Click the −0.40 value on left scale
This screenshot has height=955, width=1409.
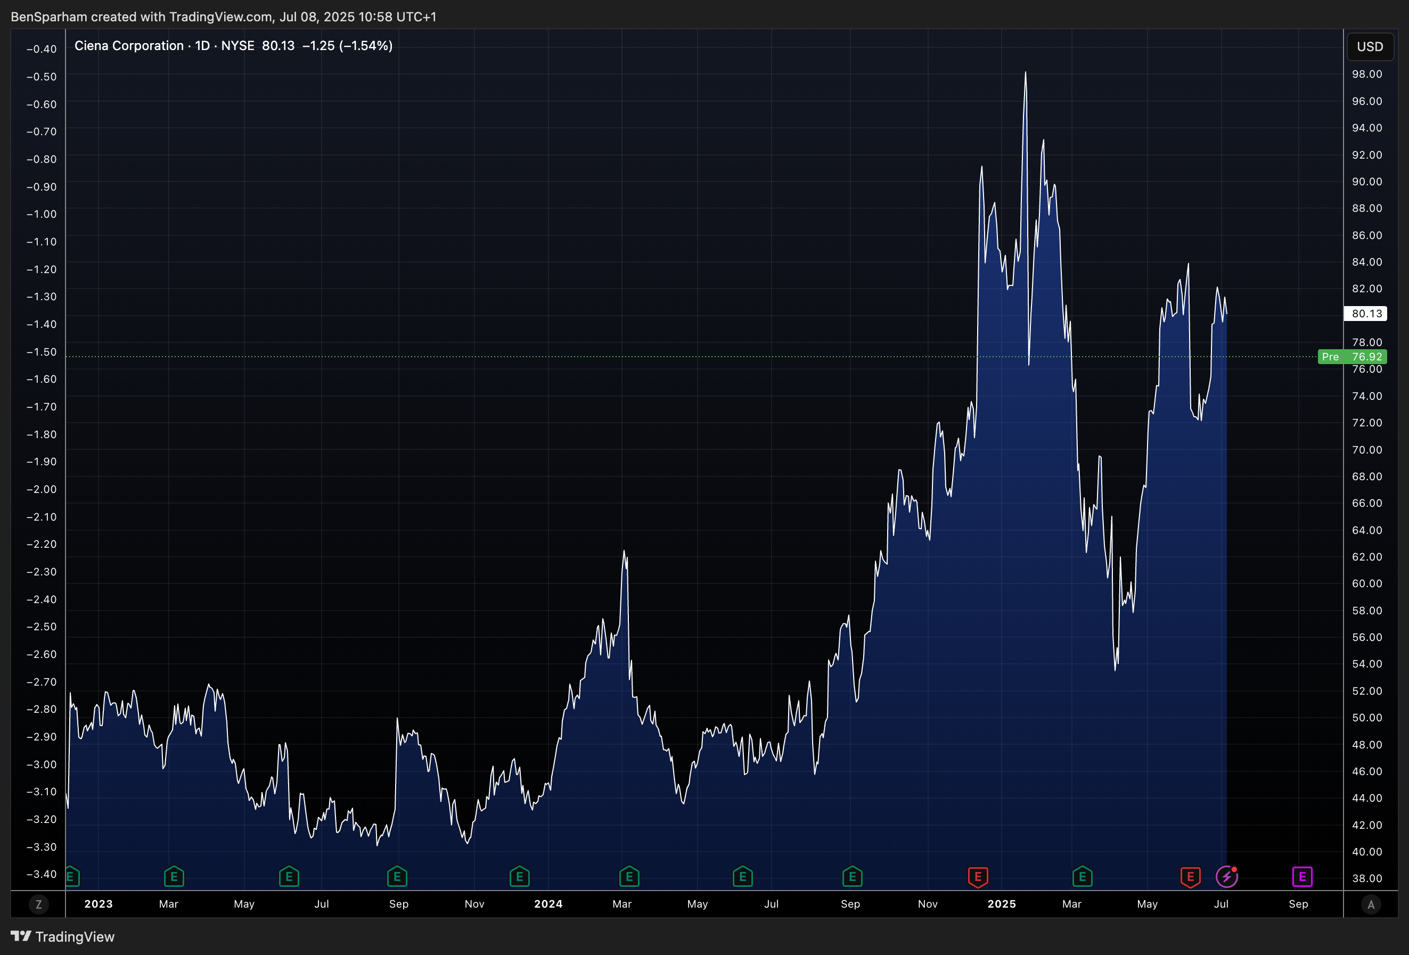pos(41,49)
